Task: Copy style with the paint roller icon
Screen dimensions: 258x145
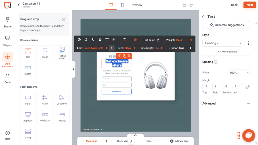Action: (x=120, y=56)
